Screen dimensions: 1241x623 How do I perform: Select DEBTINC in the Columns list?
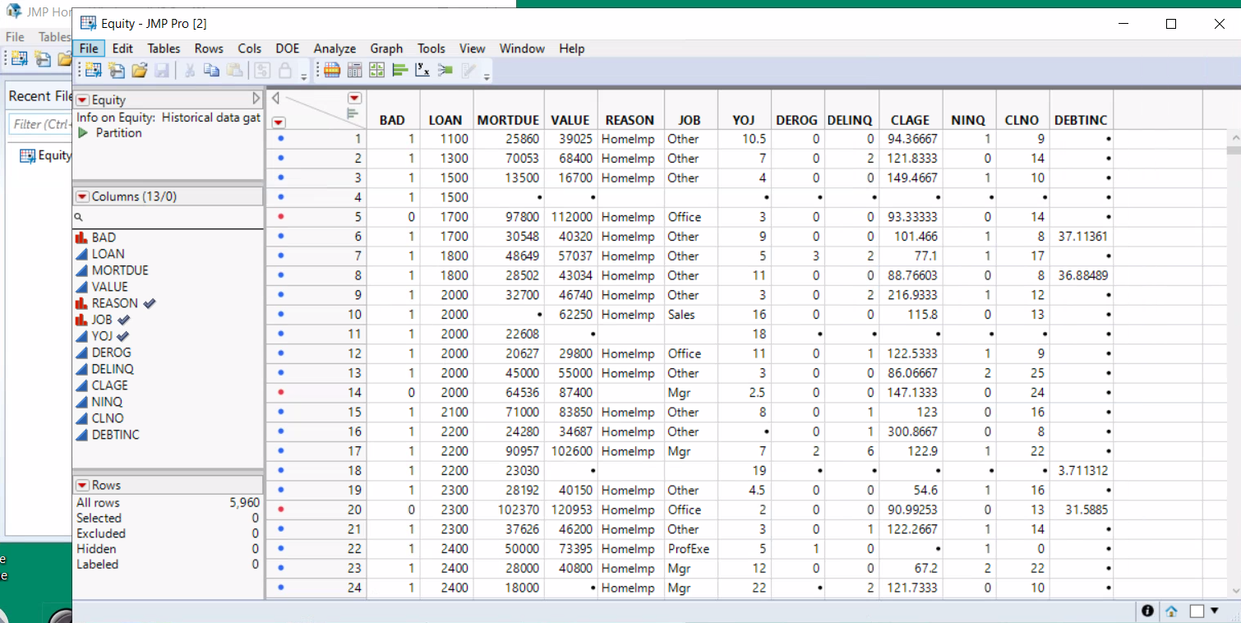point(116,435)
